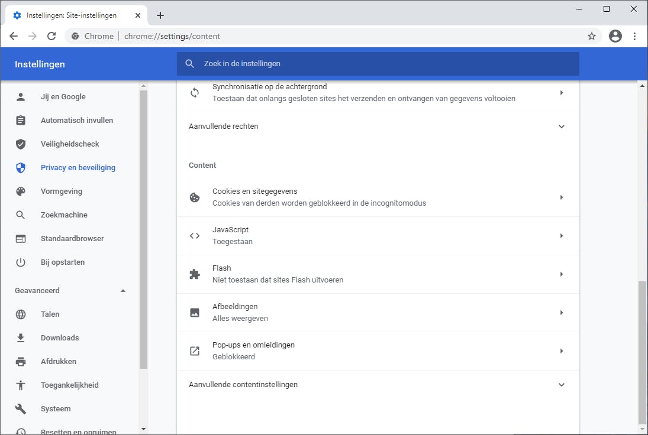Expand Aanvullende contentinstellingen section

tap(562, 385)
